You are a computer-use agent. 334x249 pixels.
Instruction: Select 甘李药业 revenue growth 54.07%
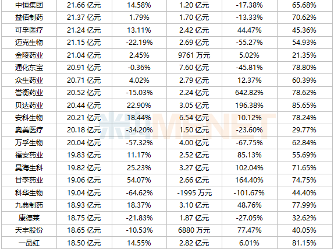[139, 180]
